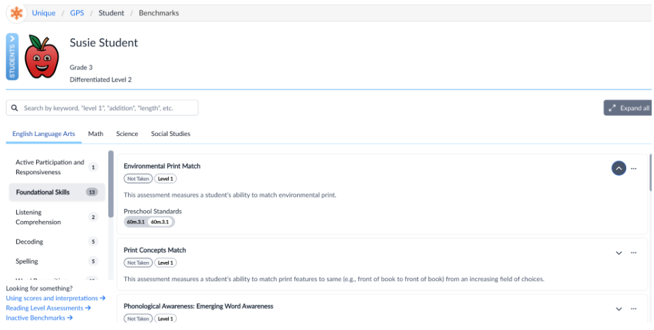
Task: Open more options for Environmental Print Match
Action: (634, 168)
